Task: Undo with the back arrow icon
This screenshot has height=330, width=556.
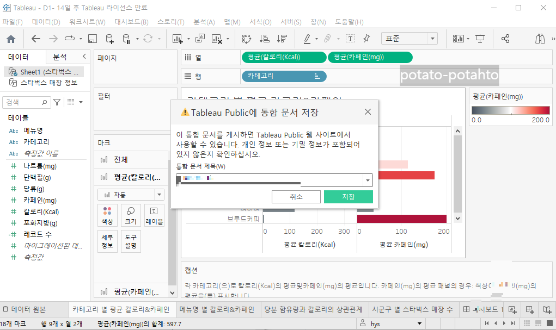Action: (x=36, y=39)
